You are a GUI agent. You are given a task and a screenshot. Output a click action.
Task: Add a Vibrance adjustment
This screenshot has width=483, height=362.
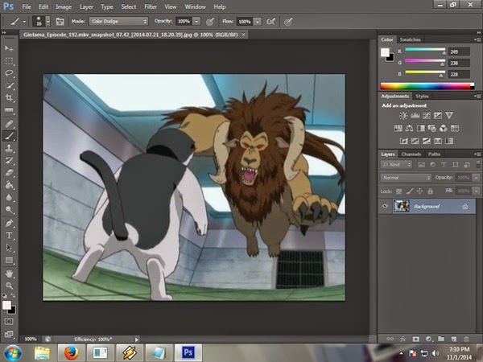pyautogui.click(x=449, y=116)
